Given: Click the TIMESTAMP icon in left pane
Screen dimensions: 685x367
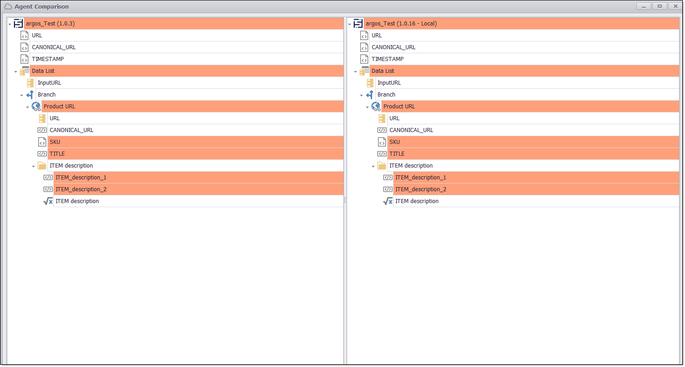Looking at the screenshot, I should pos(25,59).
